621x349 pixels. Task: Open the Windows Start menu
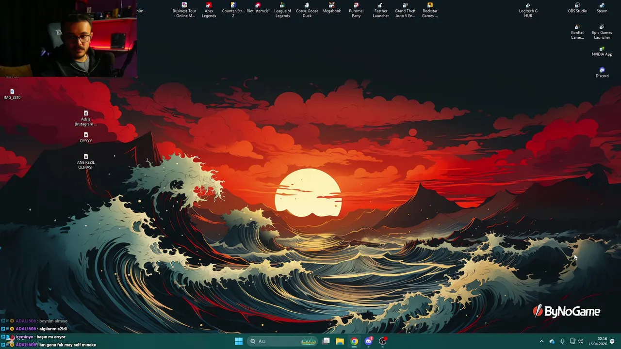tap(239, 341)
